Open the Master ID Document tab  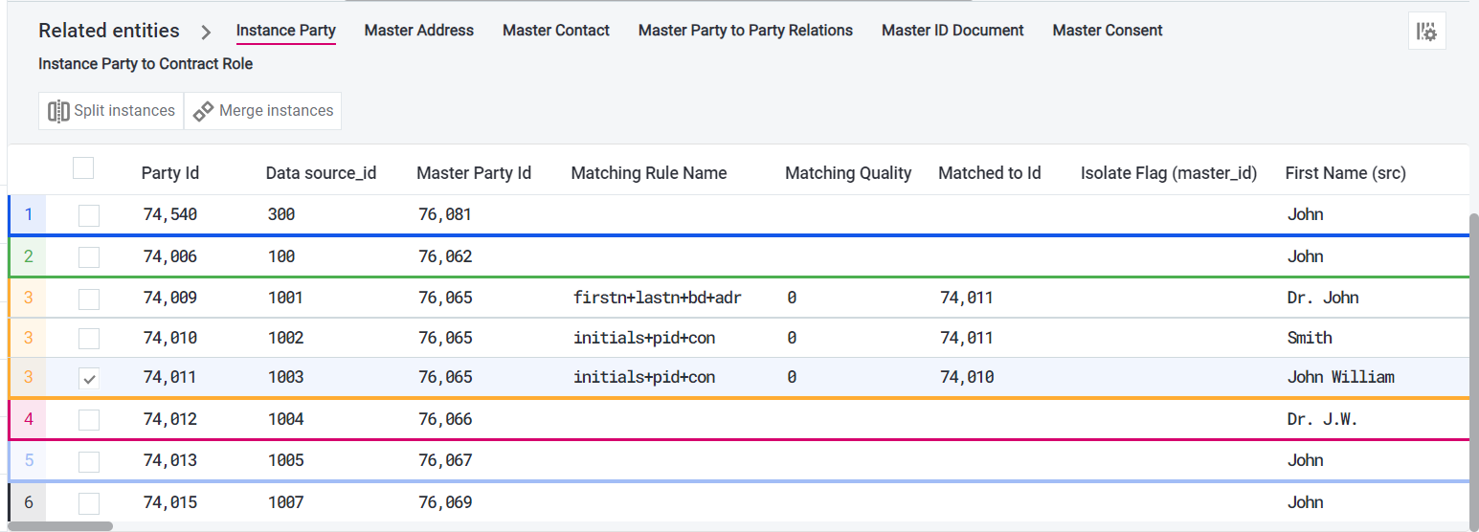coord(952,31)
